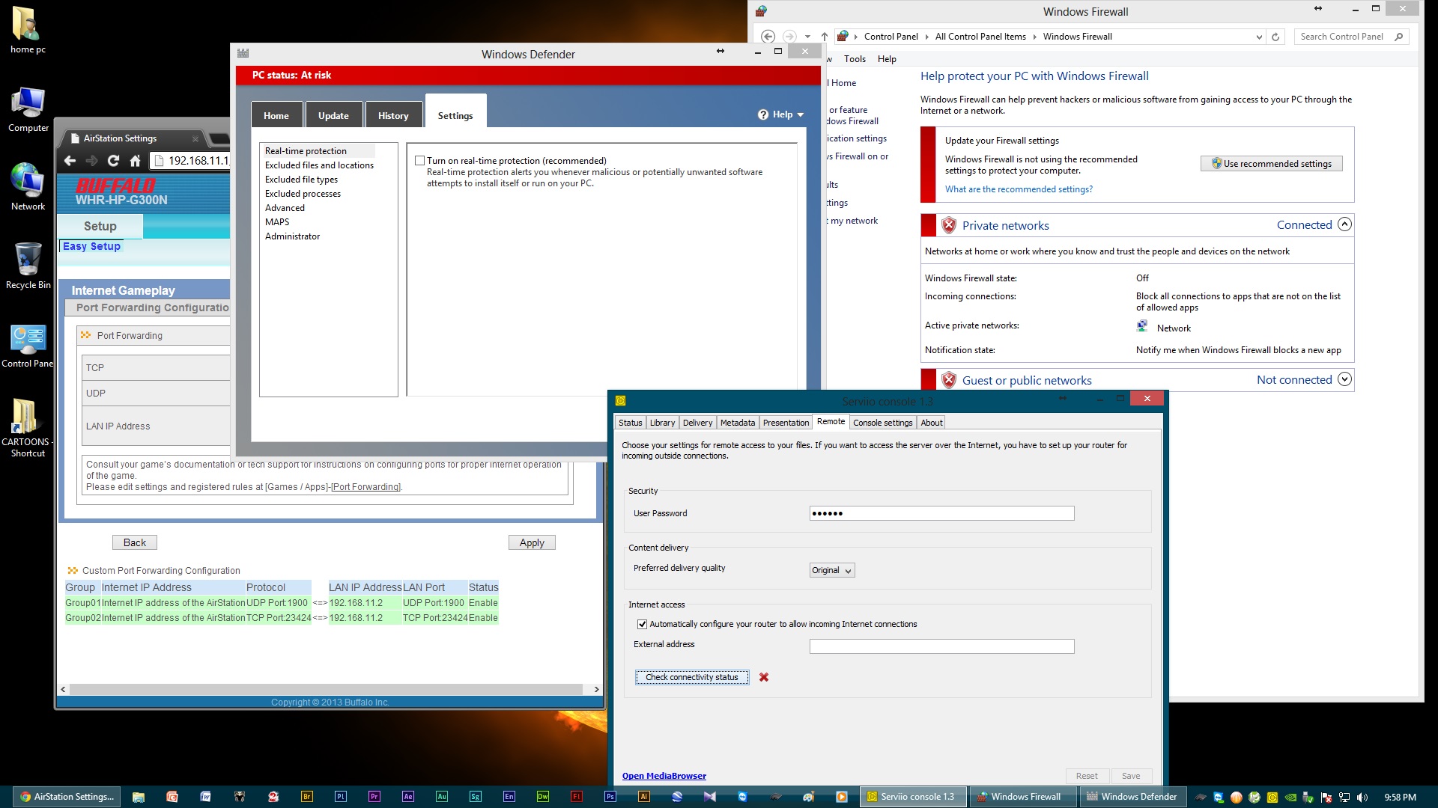The height and width of the screenshot is (808, 1438).
Task: Expand the breadcrumb arrow after All Control Panel Items
Action: [x=1034, y=37]
